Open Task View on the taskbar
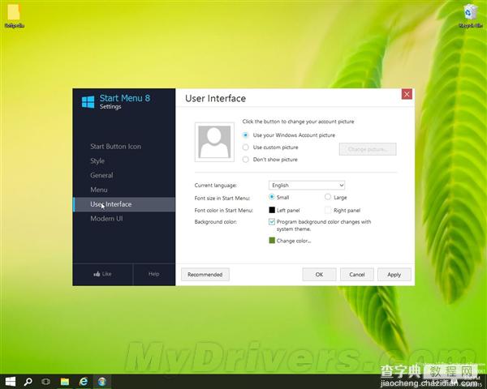 (x=45, y=382)
